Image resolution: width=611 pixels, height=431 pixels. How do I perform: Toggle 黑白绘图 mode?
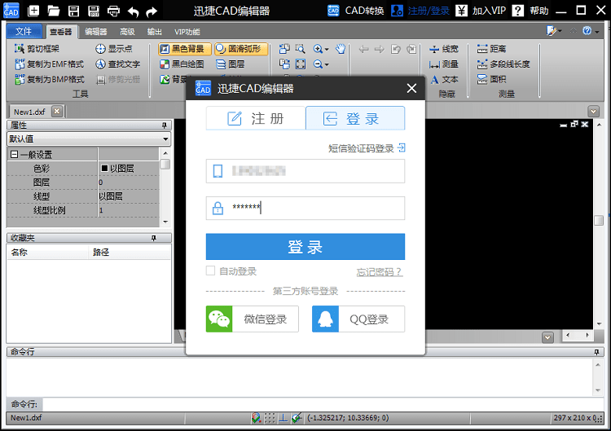coord(182,64)
